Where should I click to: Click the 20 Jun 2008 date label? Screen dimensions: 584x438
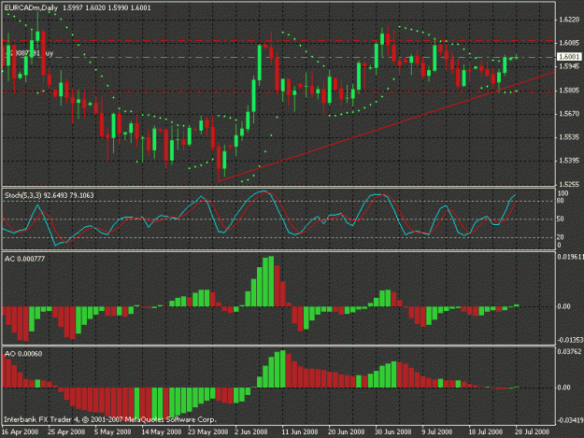pyautogui.click(x=346, y=431)
